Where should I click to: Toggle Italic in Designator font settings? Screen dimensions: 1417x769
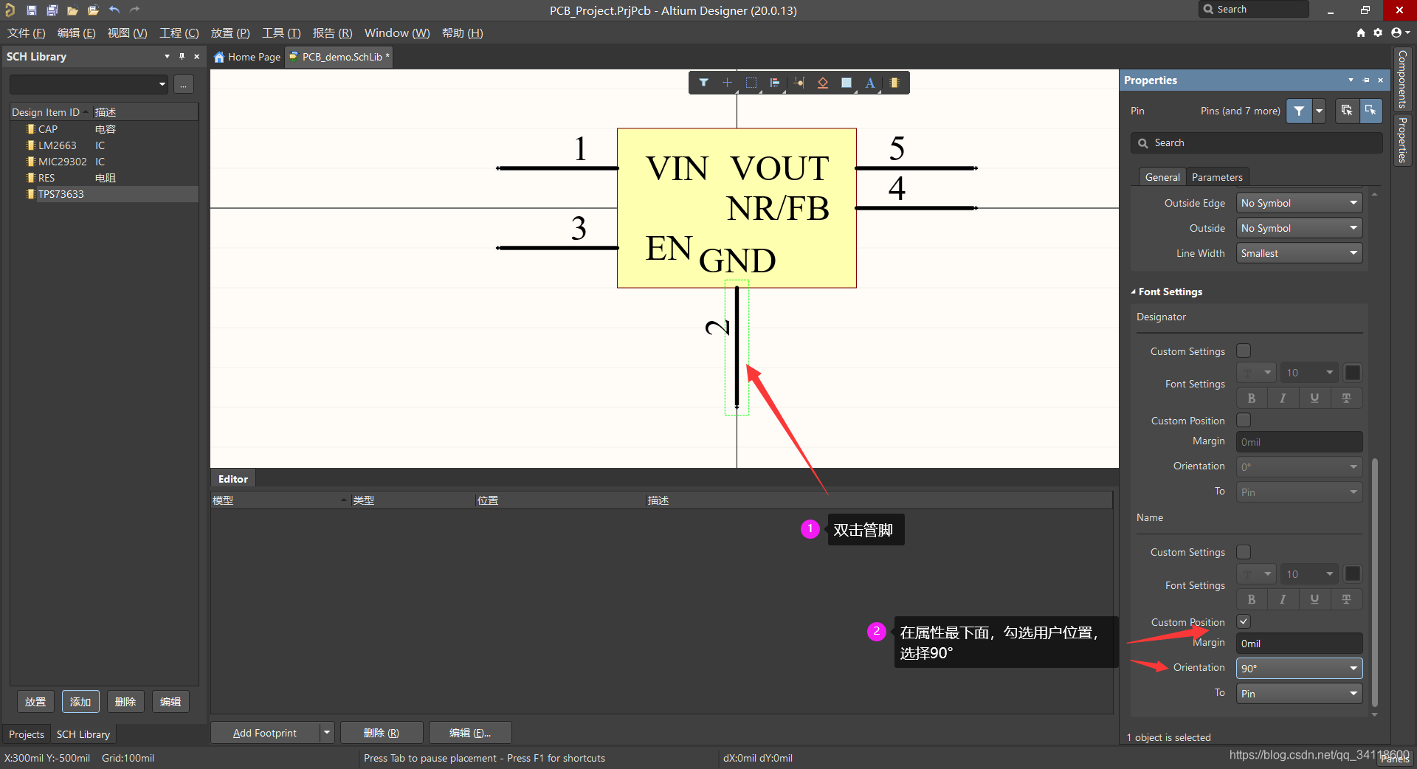1283,398
